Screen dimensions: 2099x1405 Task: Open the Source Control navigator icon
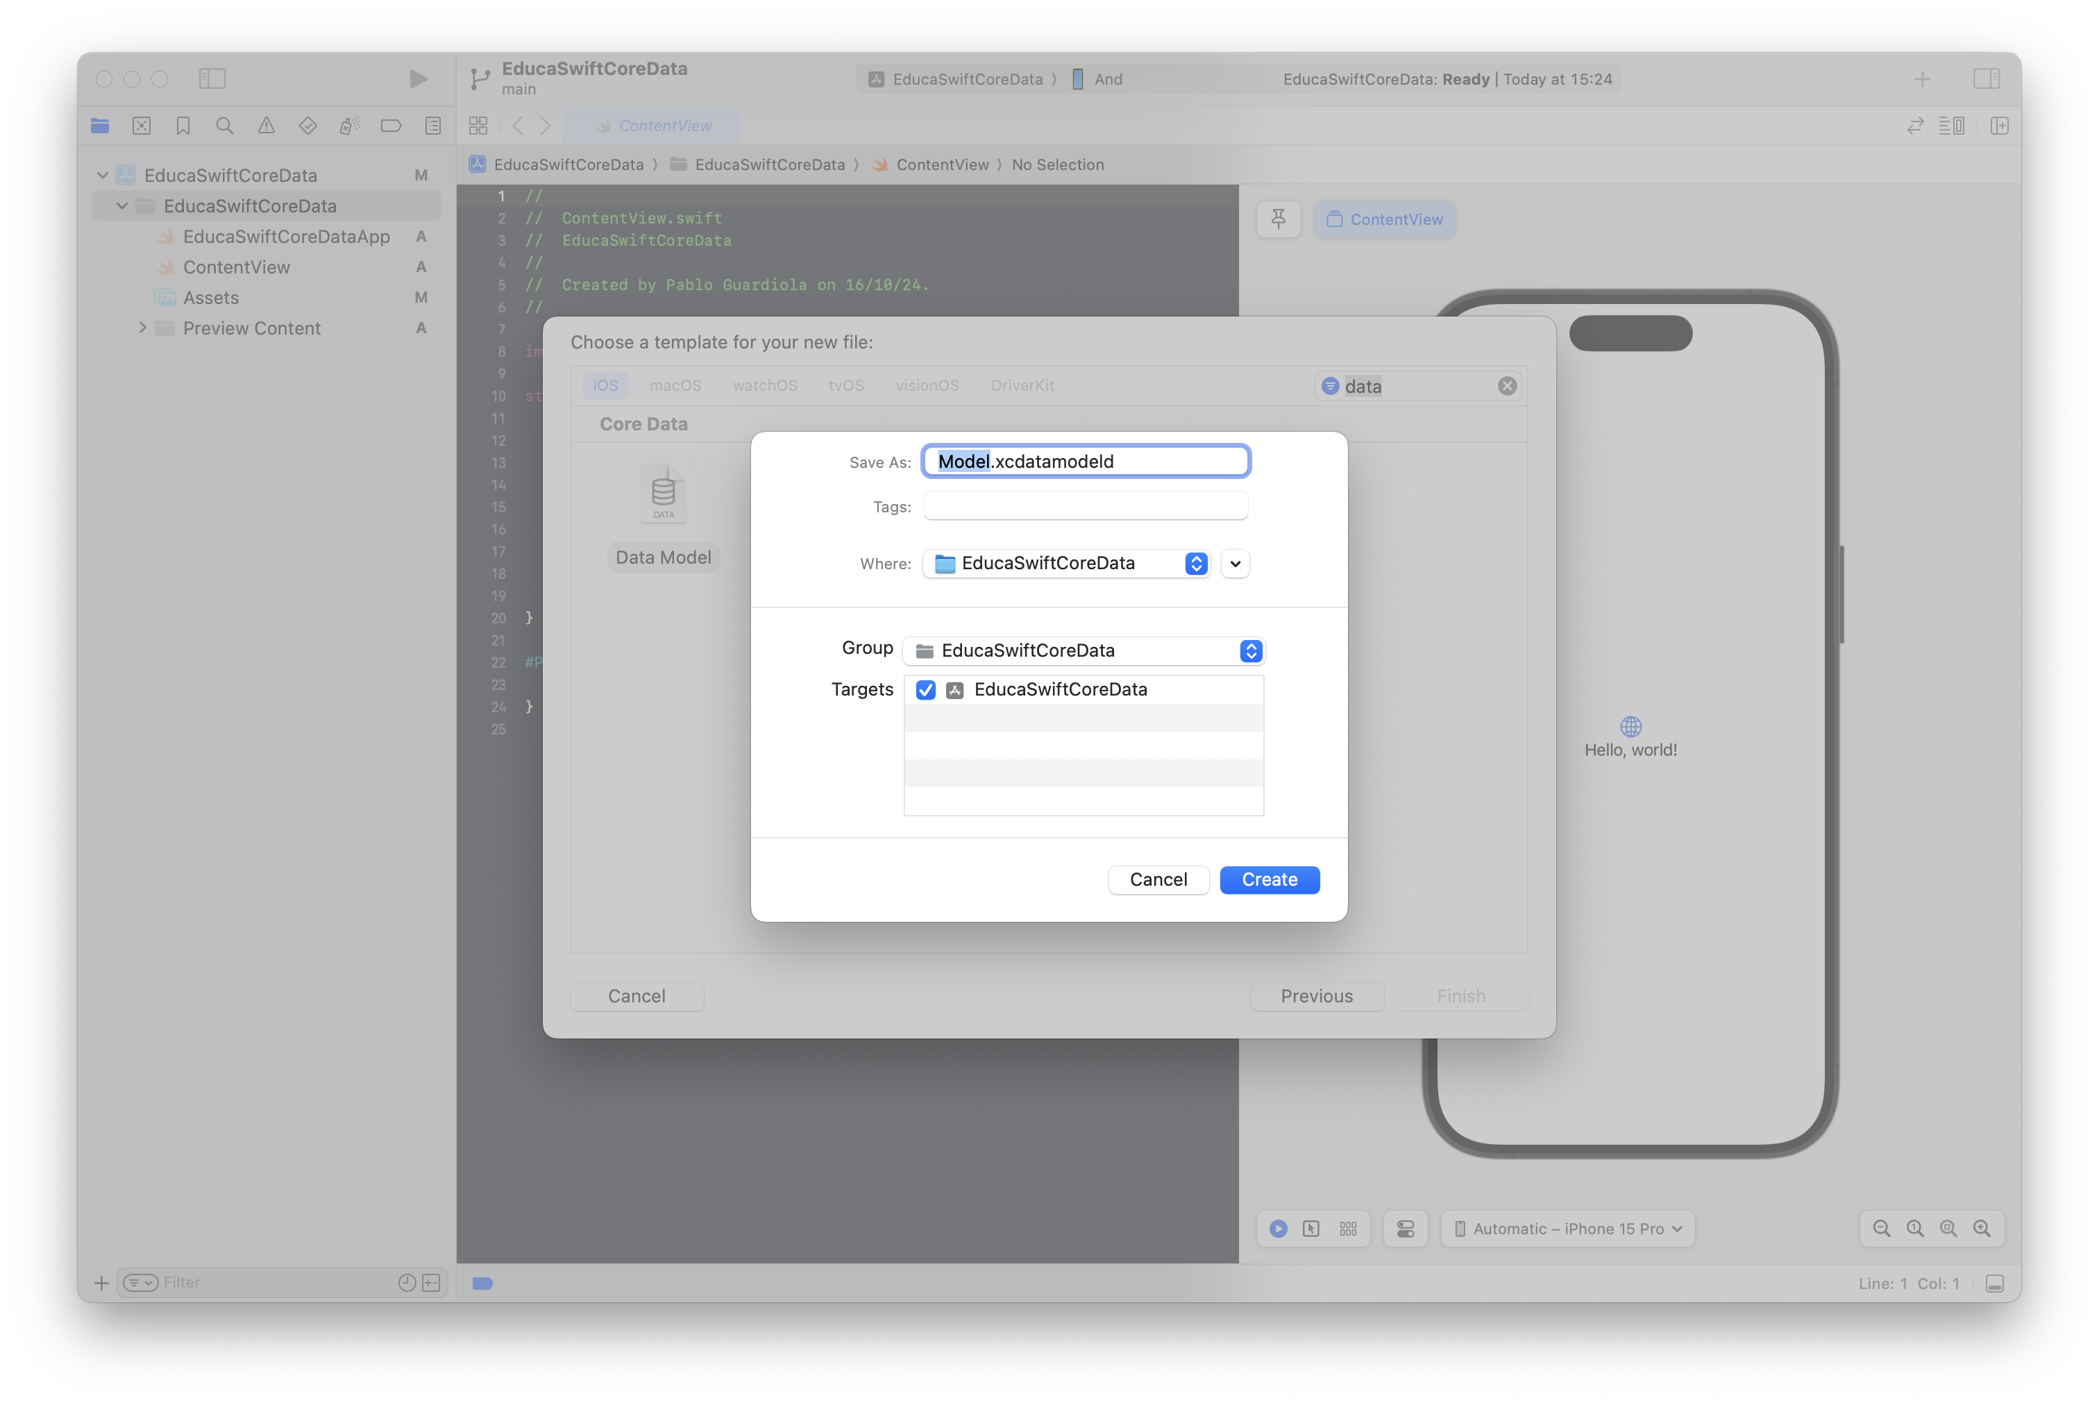click(x=142, y=126)
